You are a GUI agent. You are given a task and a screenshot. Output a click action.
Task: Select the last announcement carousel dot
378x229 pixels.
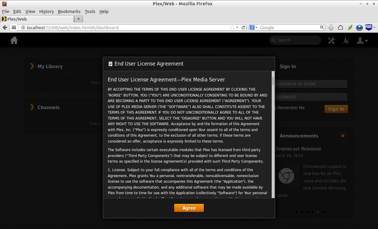pyautogui.click(x=323, y=212)
